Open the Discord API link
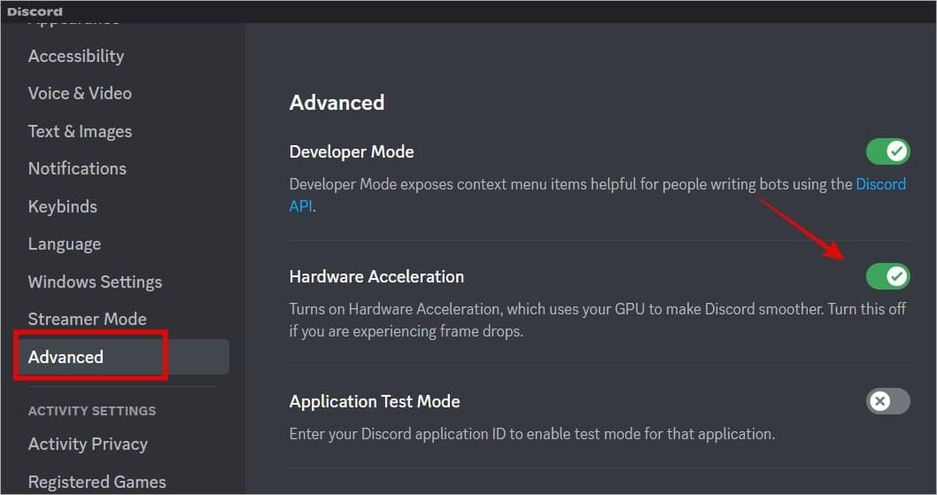 pyautogui.click(x=881, y=184)
